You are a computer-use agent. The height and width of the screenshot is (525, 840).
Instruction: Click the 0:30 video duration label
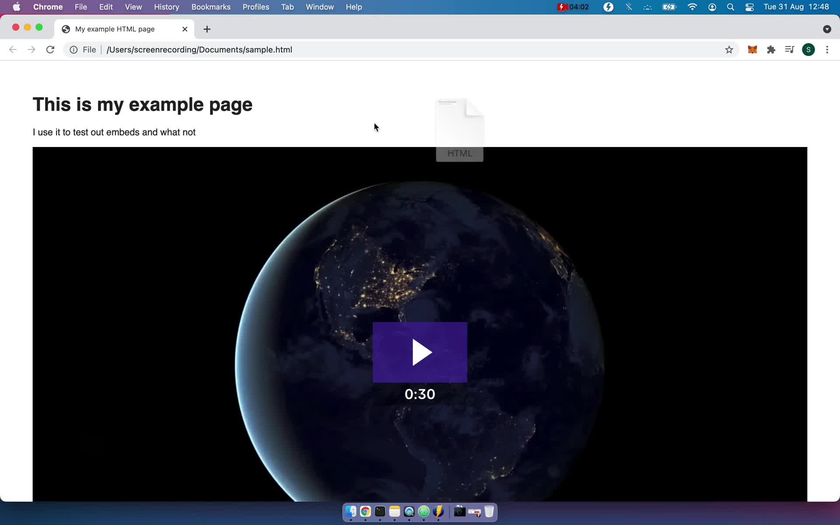tap(420, 394)
